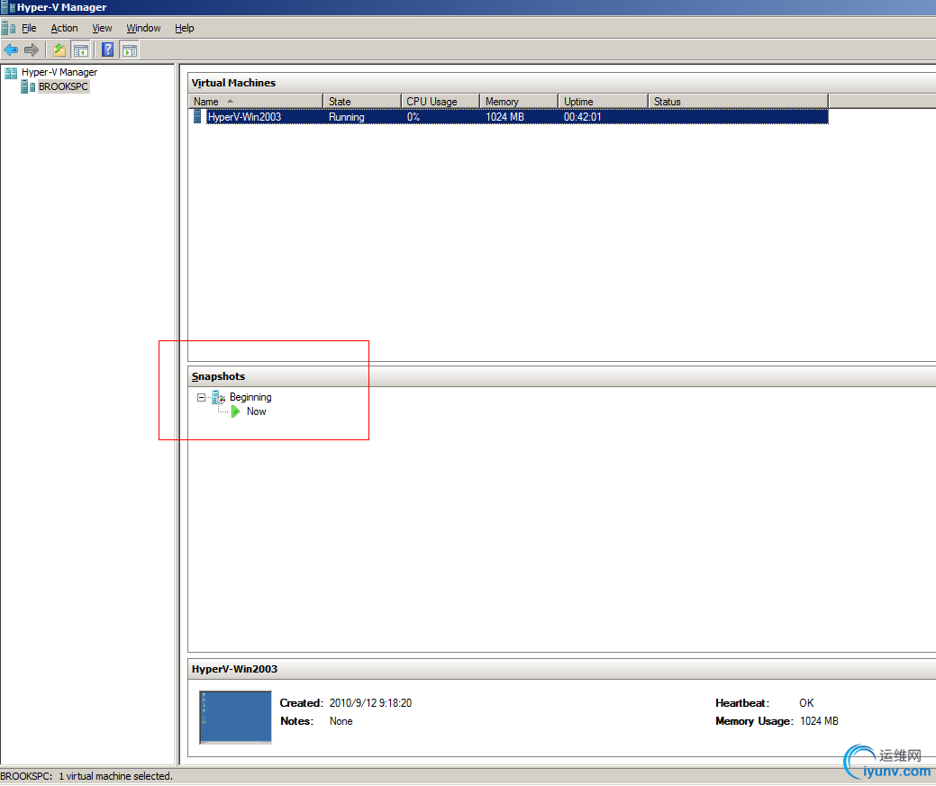The width and height of the screenshot is (936, 786).
Task: Sort by the Name column header
Action: coord(256,102)
